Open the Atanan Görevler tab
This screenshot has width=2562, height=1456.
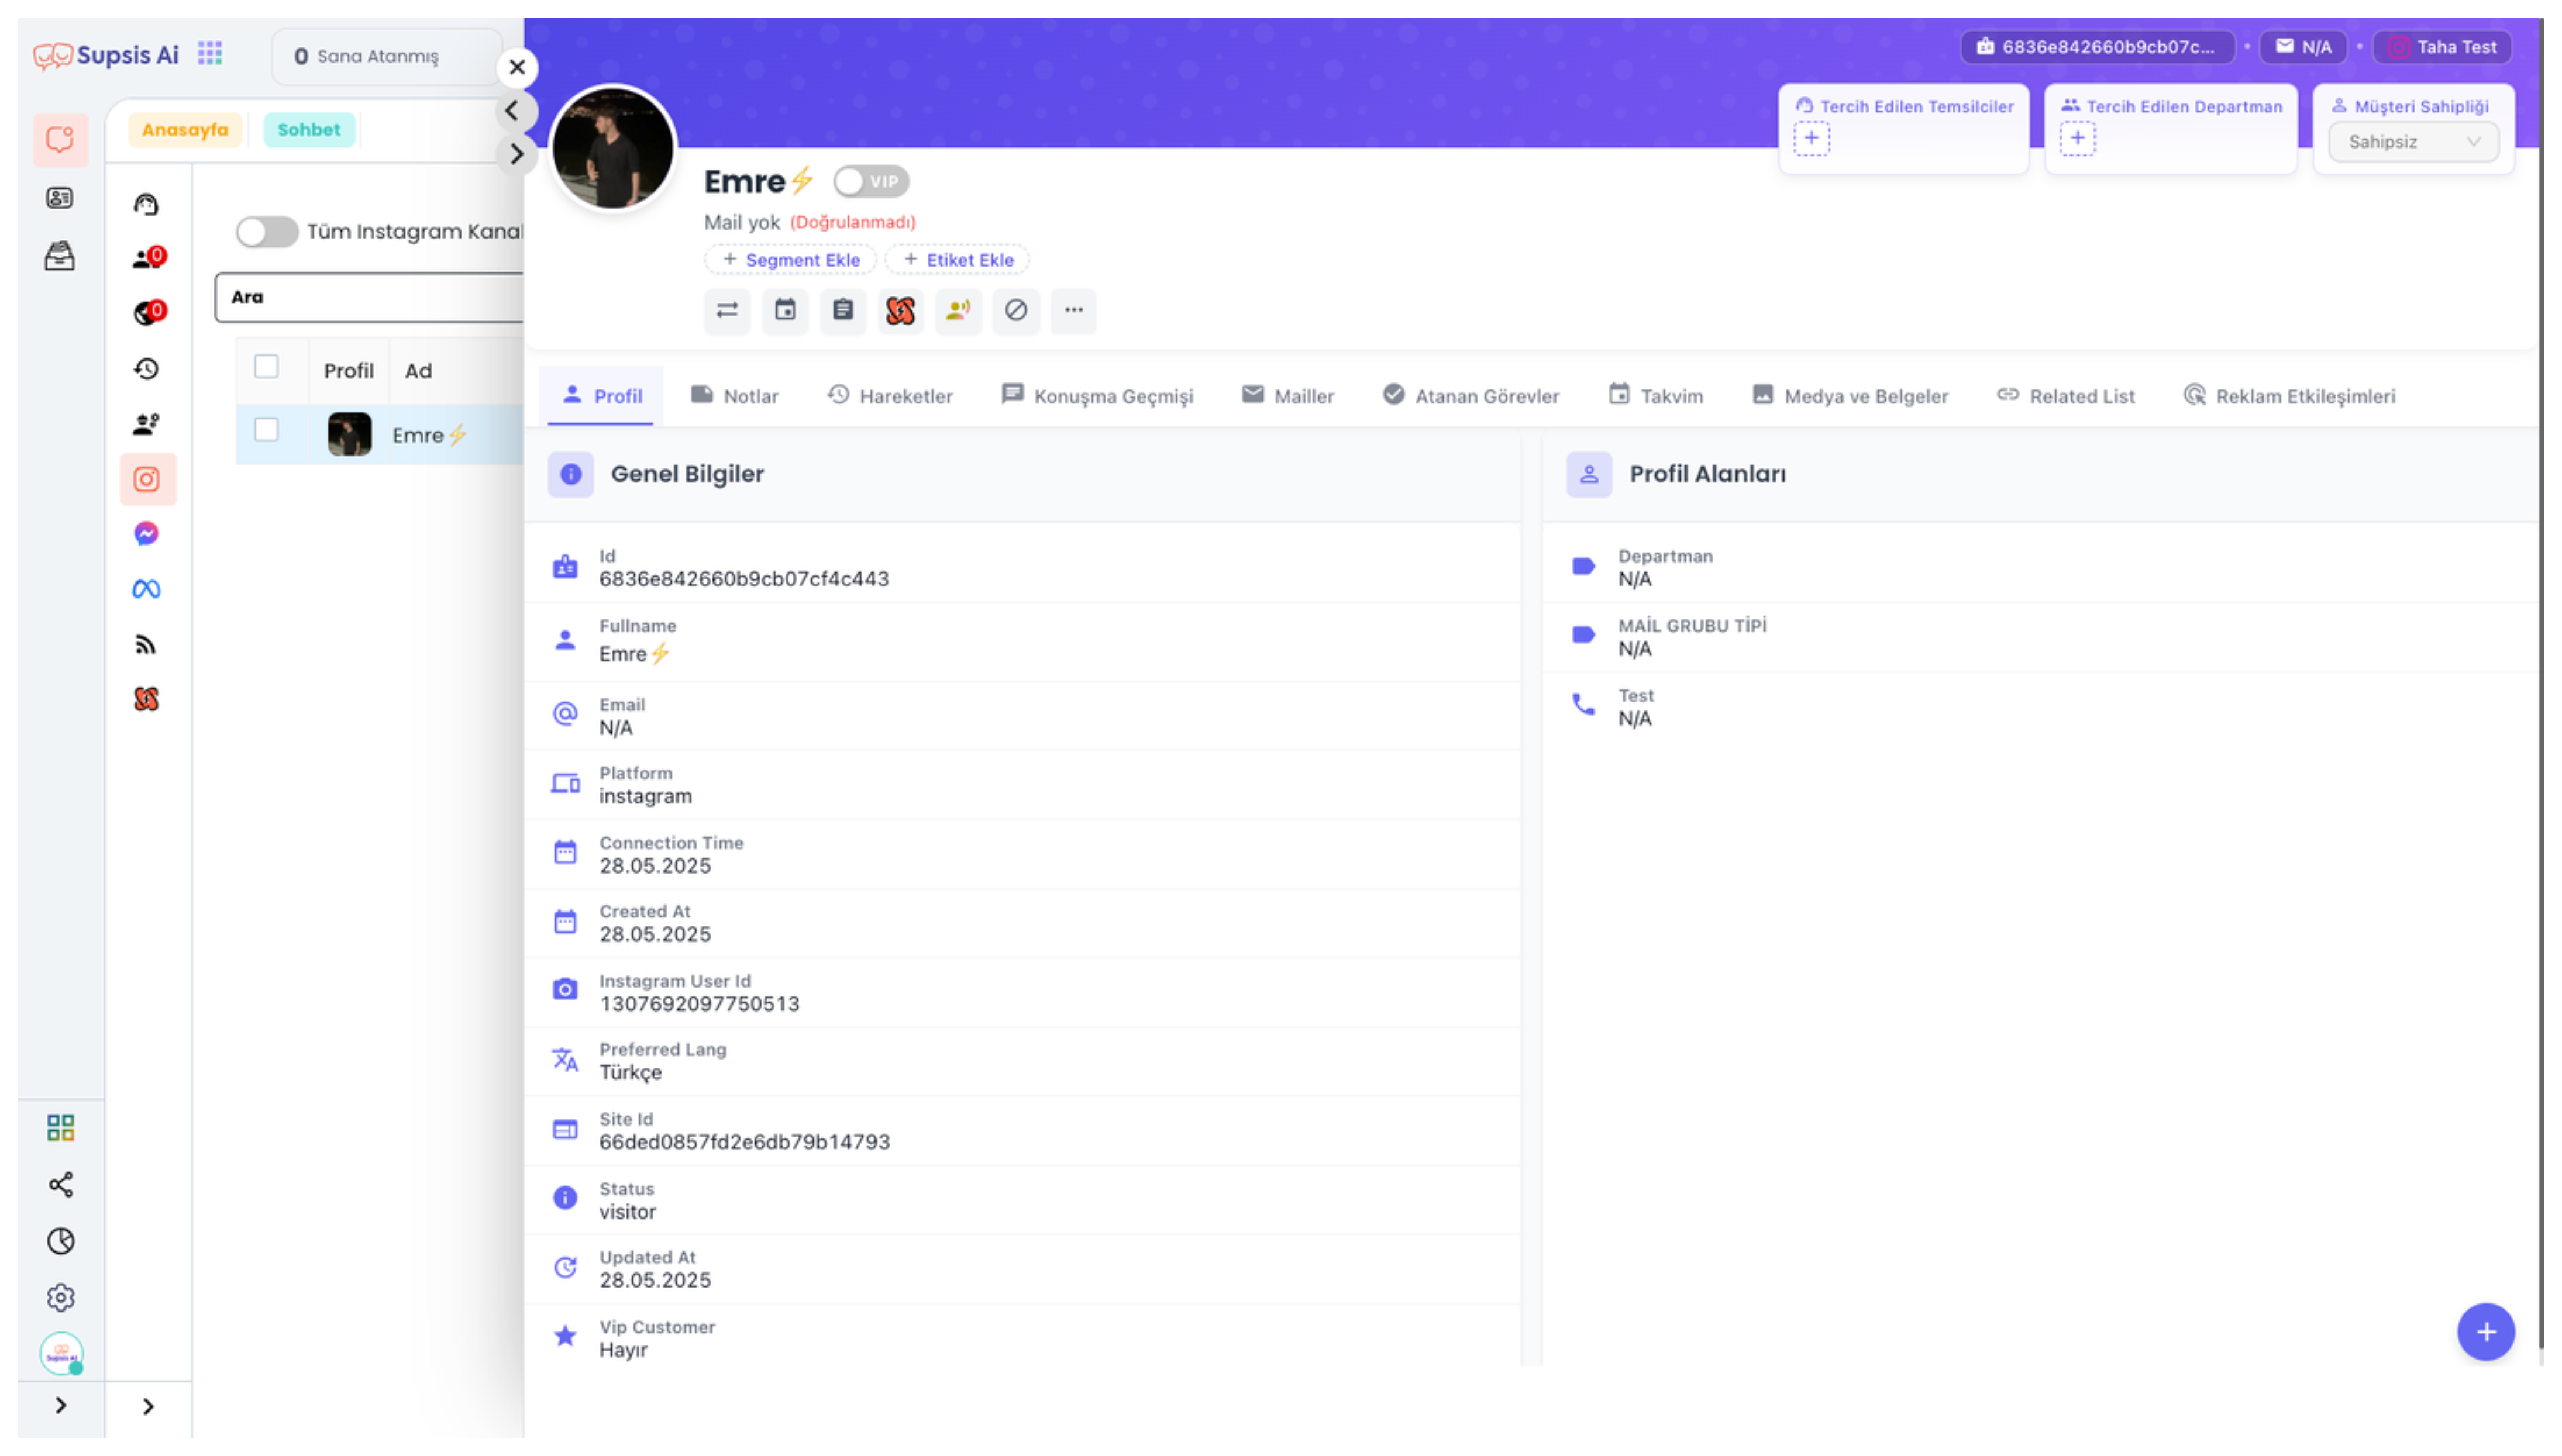[1471, 396]
